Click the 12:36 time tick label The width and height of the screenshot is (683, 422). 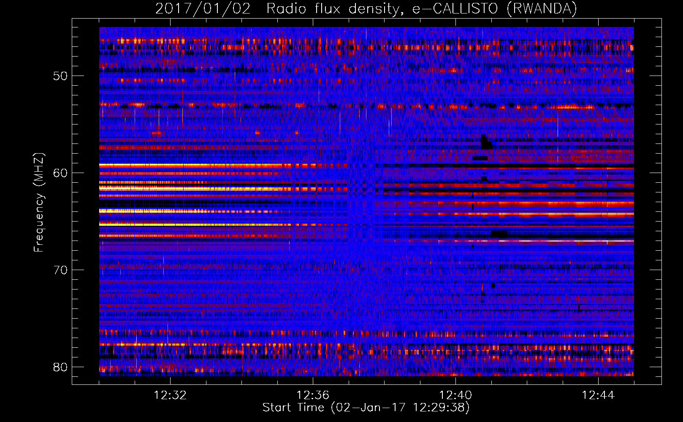point(313,395)
